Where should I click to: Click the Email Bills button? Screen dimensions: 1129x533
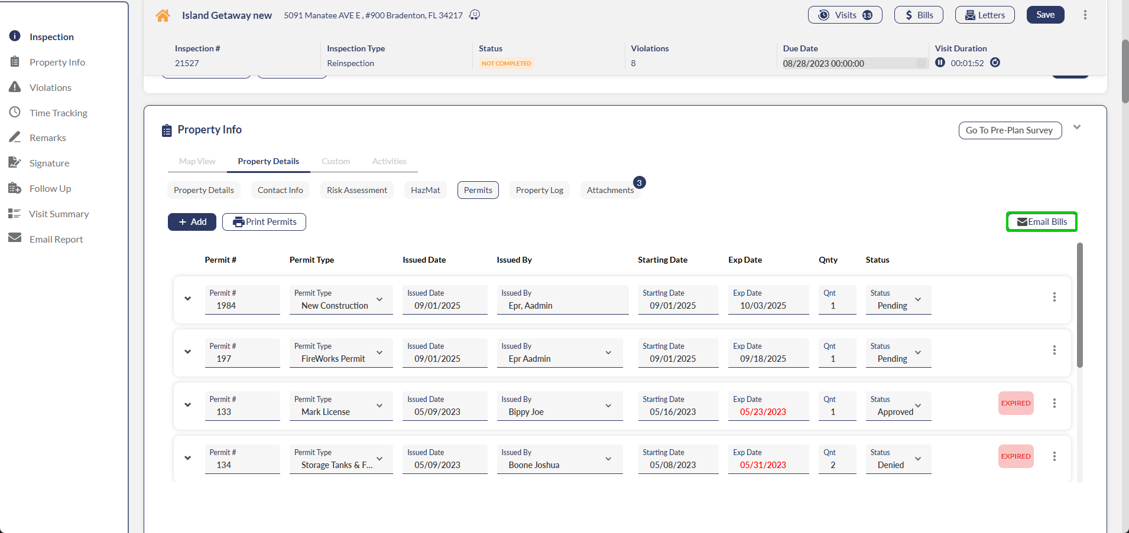1041,221
